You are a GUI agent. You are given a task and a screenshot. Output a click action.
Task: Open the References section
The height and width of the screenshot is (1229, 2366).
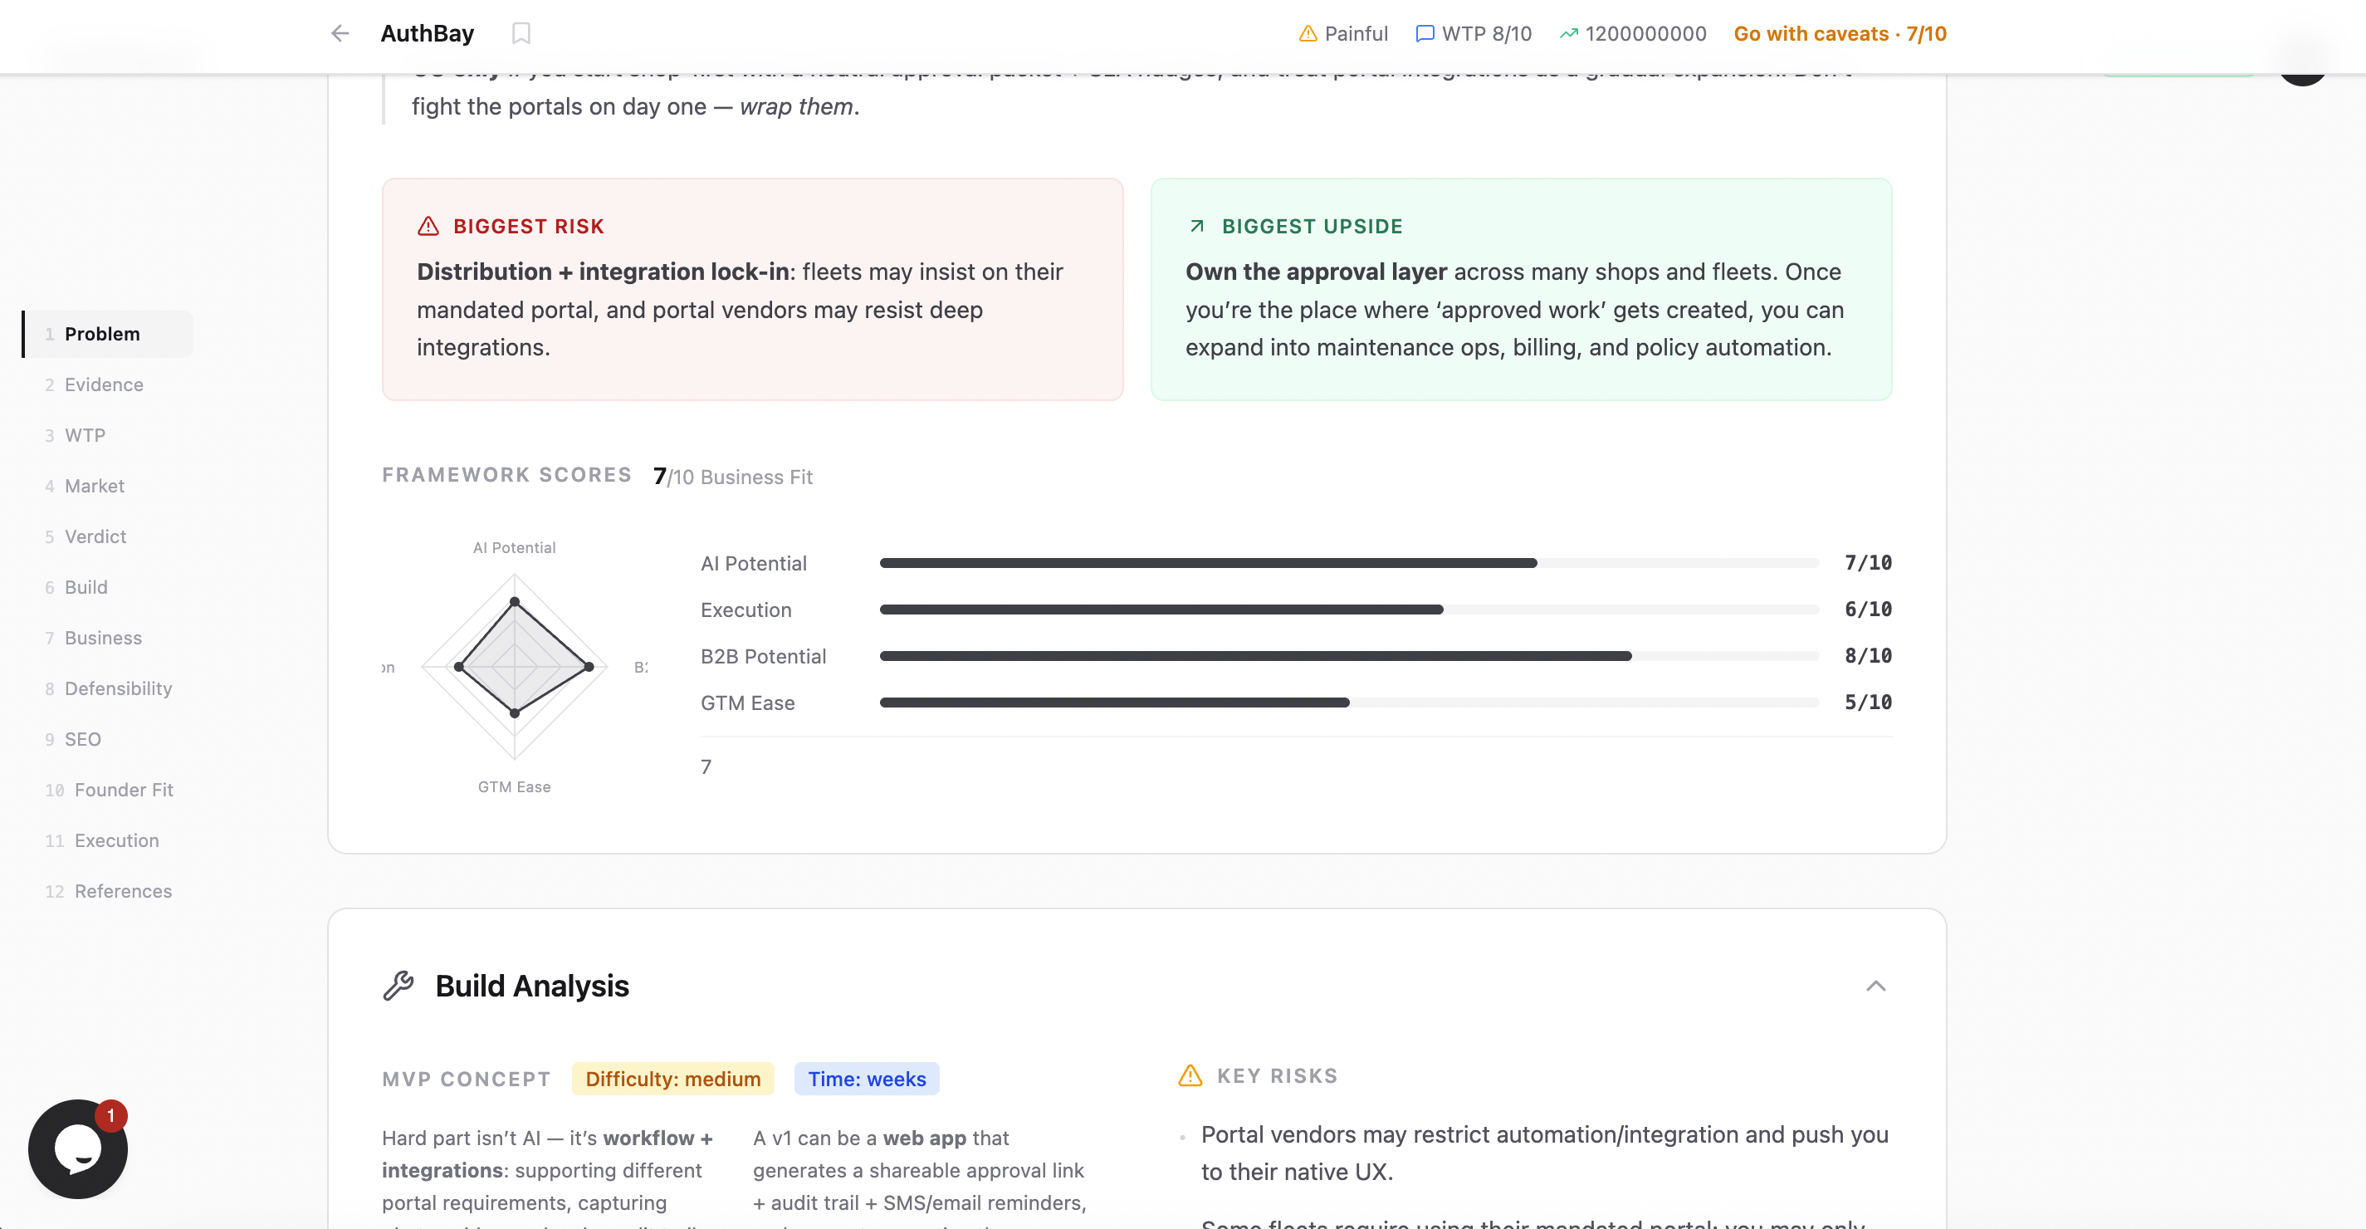click(x=109, y=889)
